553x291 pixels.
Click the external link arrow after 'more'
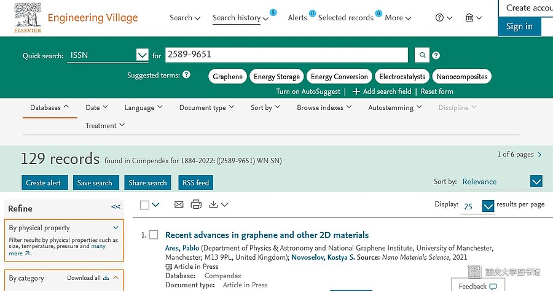point(27,254)
